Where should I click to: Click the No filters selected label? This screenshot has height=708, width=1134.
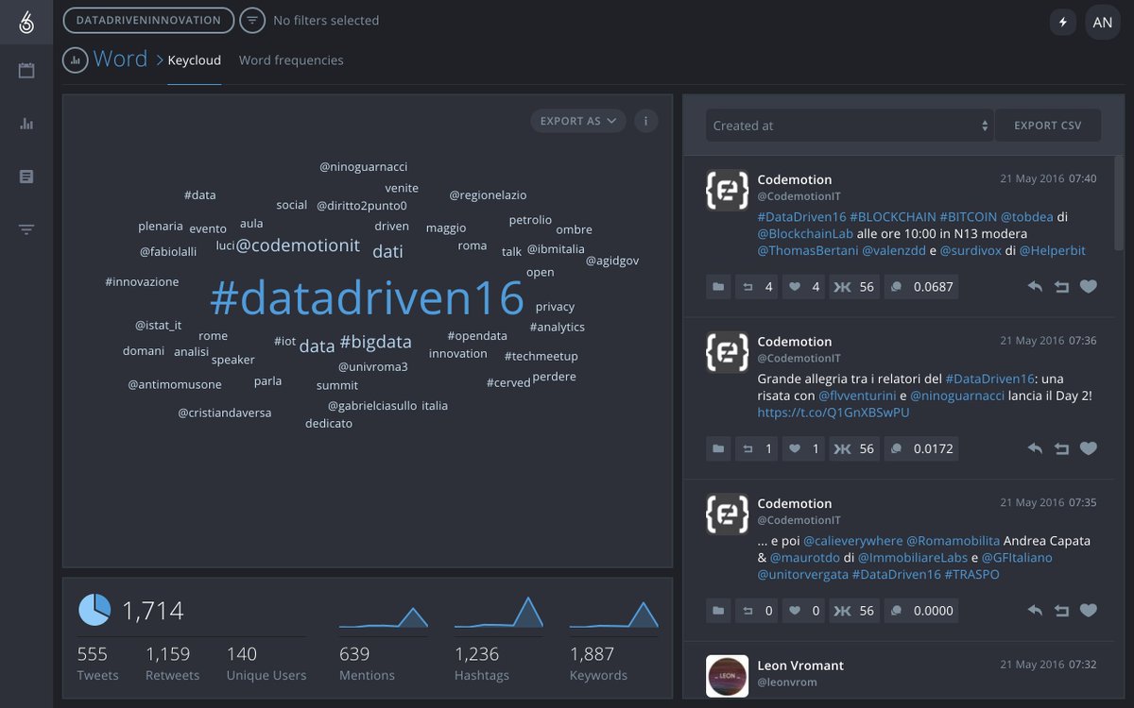tap(326, 20)
